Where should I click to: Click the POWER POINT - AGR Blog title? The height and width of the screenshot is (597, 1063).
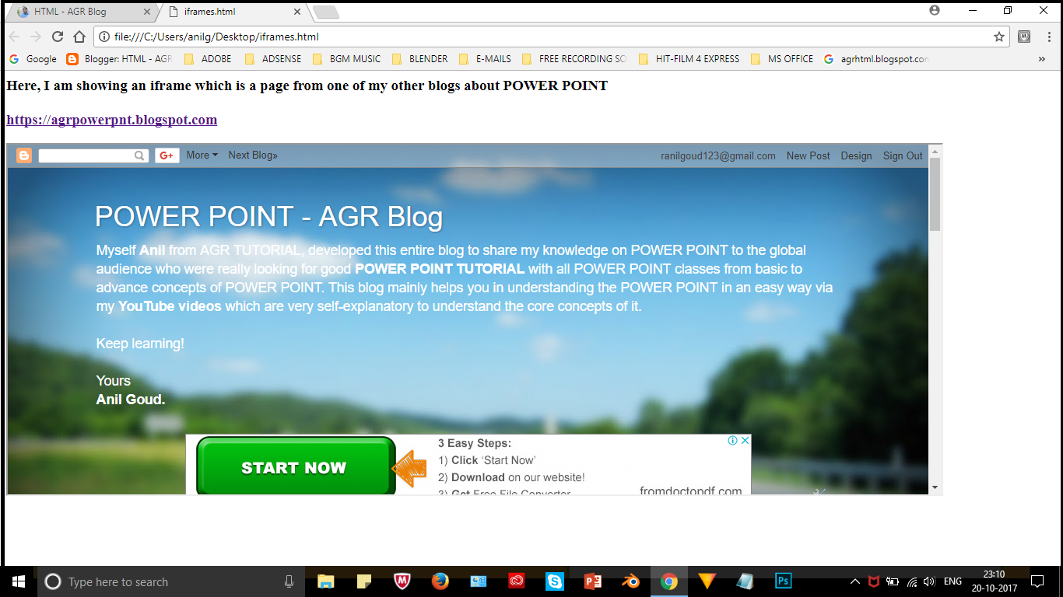268,217
